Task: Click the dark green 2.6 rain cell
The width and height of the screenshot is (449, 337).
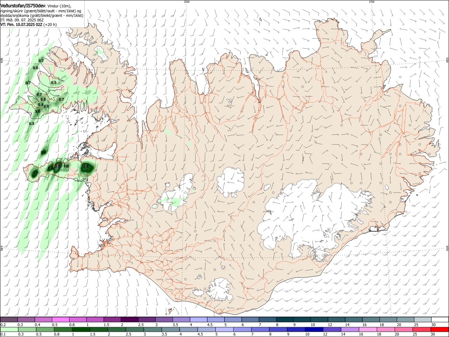Action: pyautogui.click(x=87, y=168)
